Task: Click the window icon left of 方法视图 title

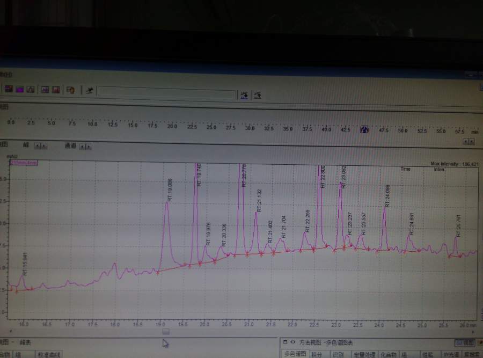Action: pos(285,342)
